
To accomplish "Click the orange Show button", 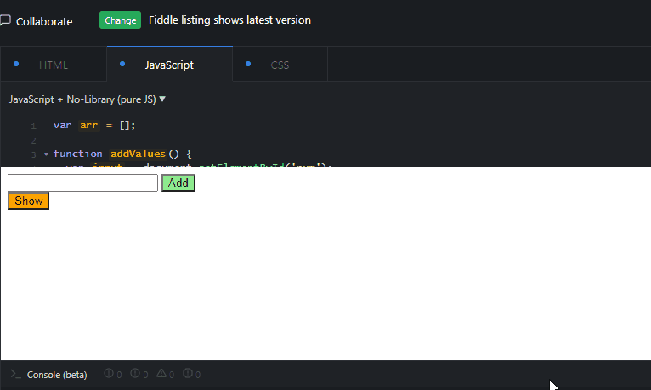I will (29, 201).
